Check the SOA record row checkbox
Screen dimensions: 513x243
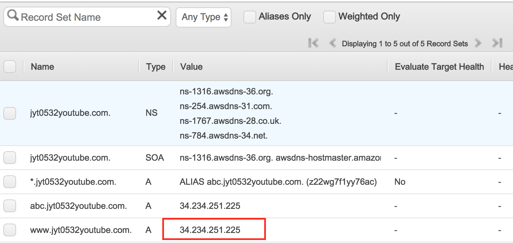10,158
